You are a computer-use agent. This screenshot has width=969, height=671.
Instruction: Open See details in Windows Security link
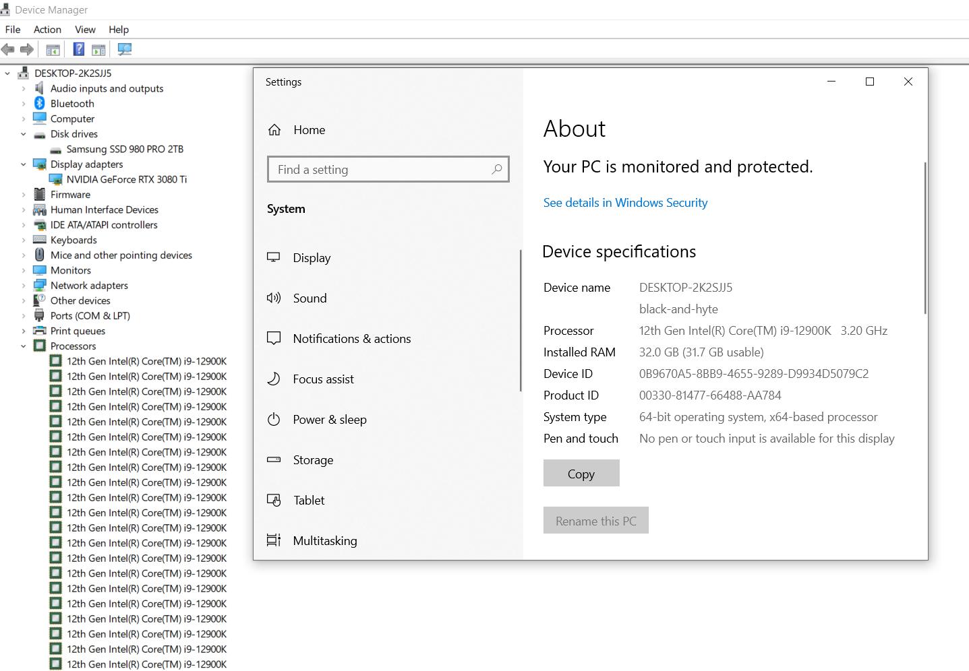point(625,203)
